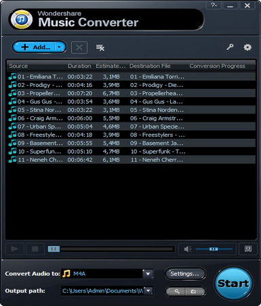Image resolution: width=261 pixels, height=306 pixels.
Task: Expand the Add button dropdown arrow
Action: pos(59,47)
